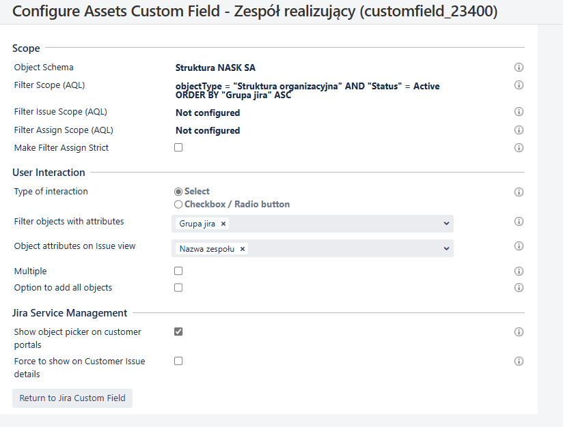Enable Make Filter Assign Strict checkbox
This screenshot has width=563, height=427.
[178, 147]
